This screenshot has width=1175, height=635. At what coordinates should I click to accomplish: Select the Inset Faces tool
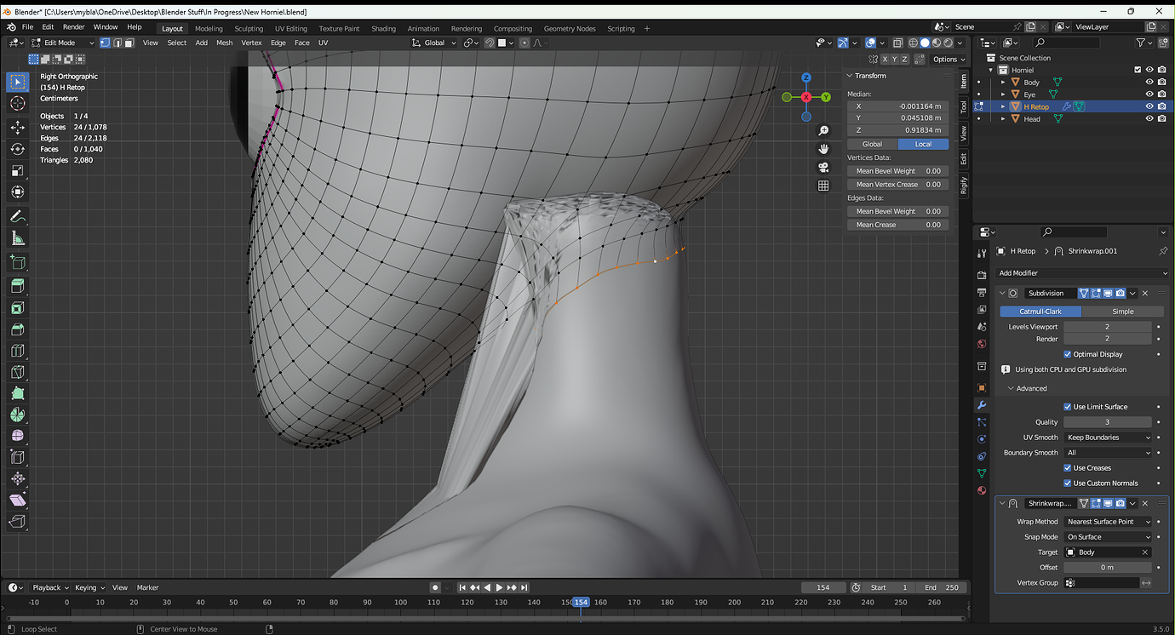[18, 308]
